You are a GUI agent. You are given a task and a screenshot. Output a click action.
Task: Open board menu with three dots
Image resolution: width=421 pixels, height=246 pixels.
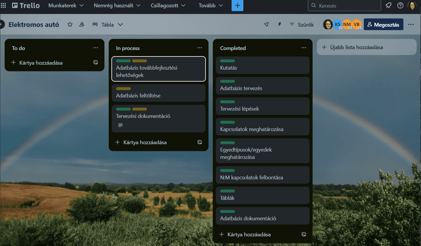[411, 25]
